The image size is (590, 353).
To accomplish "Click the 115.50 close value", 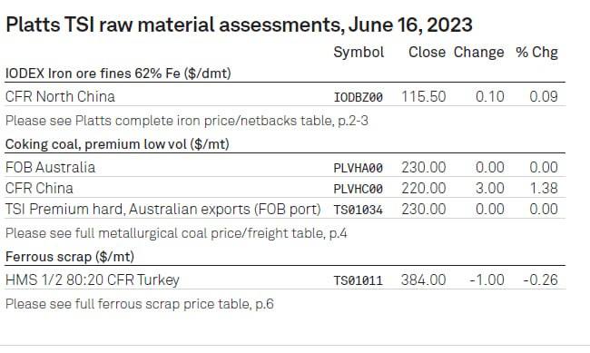I will (424, 97).
